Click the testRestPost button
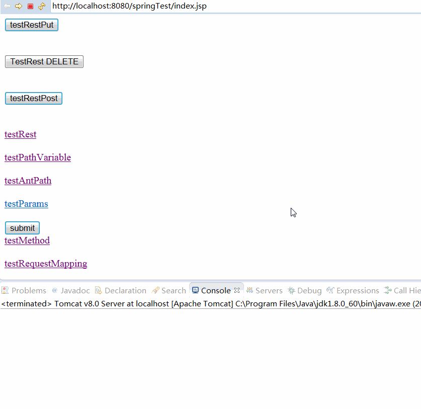The height and width of the screenshot is (409, 421). pyautogui.click(x=34, y=98)
